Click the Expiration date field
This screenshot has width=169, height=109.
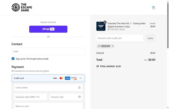click(30, 97)
